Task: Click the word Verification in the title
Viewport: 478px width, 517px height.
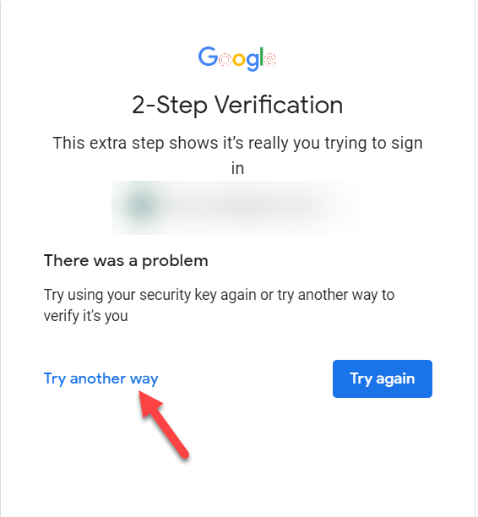Action: 279,105
